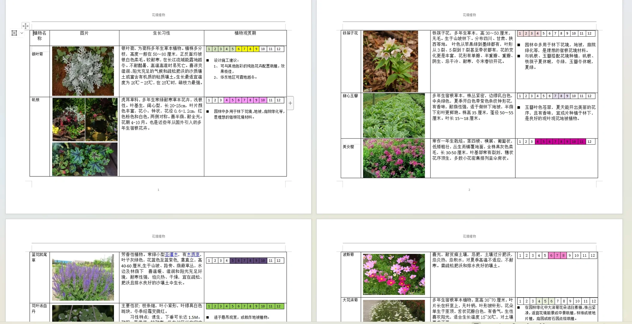Click the 生长习性 column header cell
This screenshot has height=324, width=632.
(x=161, y=33)
